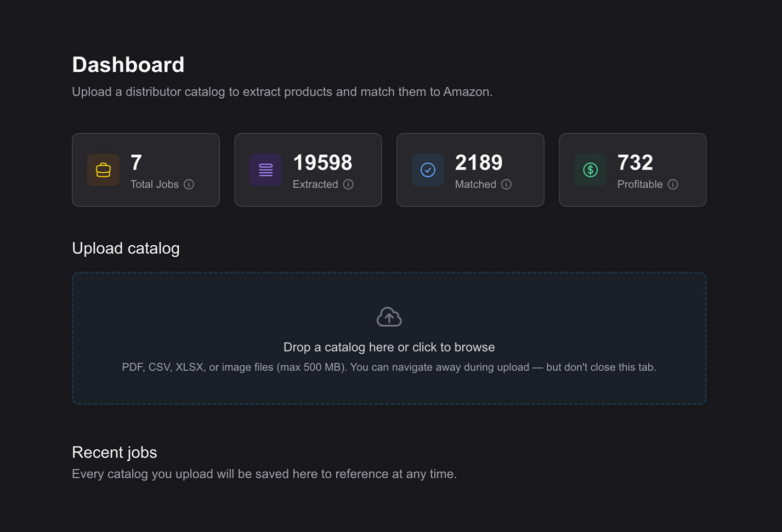The image size is (782, 532).
Task: Select the 732 profitable number
Action: (635, 163)
